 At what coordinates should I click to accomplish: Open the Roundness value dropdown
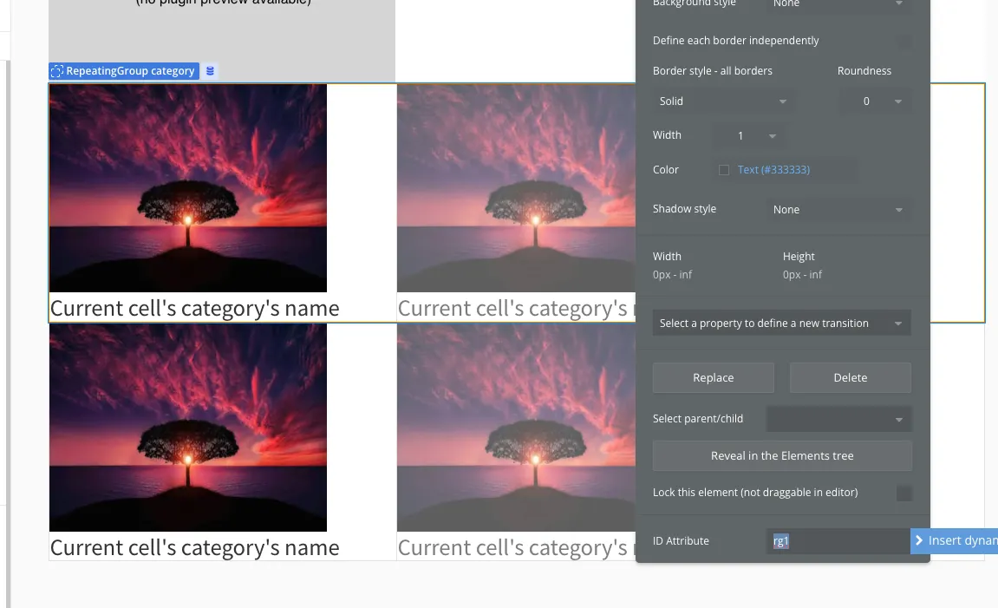pos(875,101)
